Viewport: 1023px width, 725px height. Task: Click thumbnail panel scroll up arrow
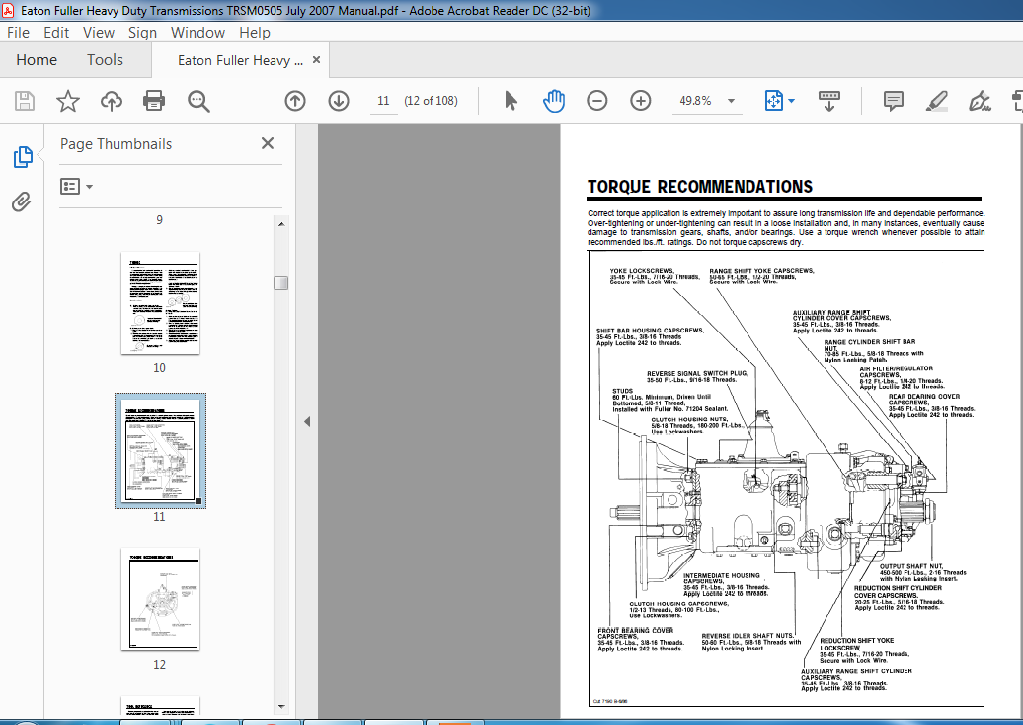(281, 224)
